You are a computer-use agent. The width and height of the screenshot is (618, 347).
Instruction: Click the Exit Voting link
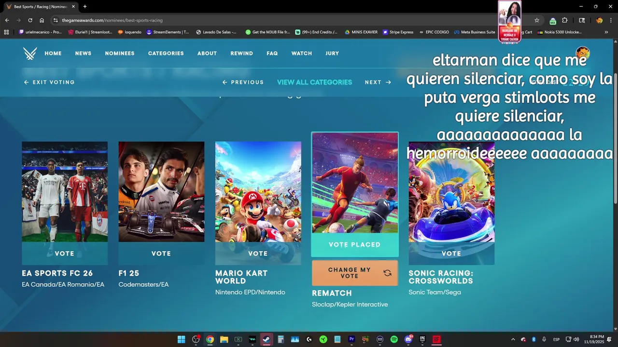49,82
